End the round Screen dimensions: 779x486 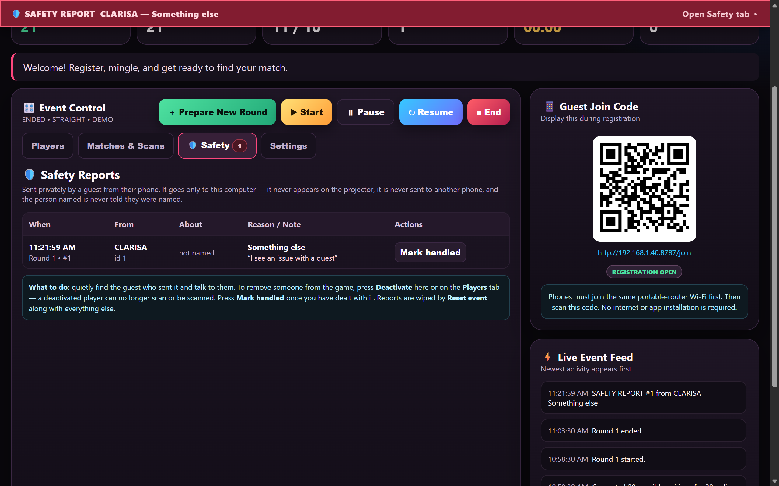[488, 112]
